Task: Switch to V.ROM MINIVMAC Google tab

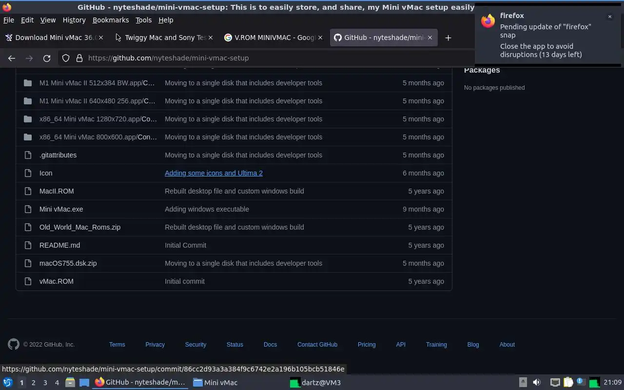Action: [x=273, y=38]
